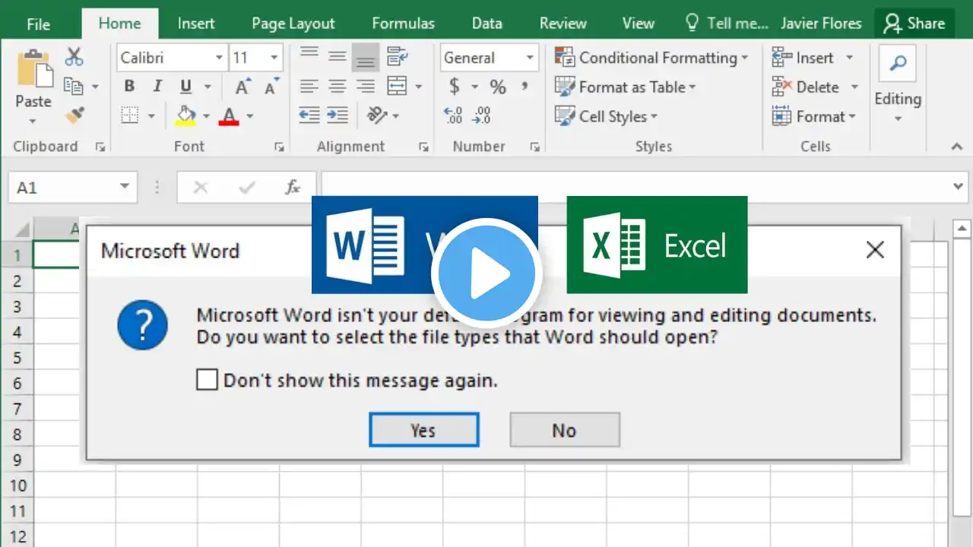Apply Bold formatting
Screen dimensions: 973x547
point(129,87)
